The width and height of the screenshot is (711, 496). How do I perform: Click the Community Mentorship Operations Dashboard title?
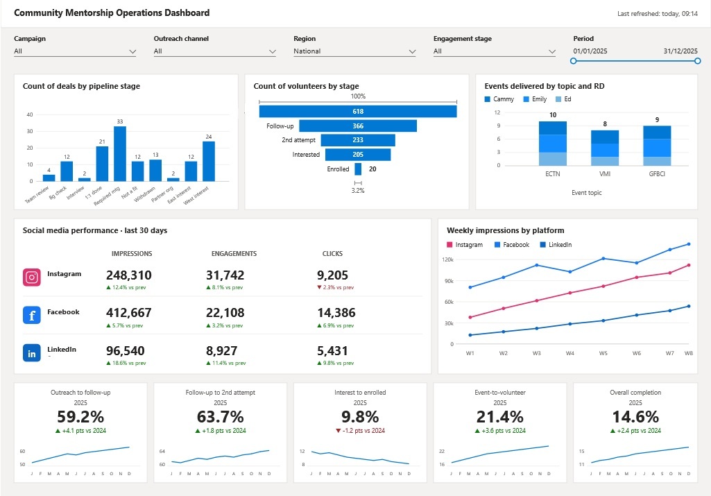(112, 12)
